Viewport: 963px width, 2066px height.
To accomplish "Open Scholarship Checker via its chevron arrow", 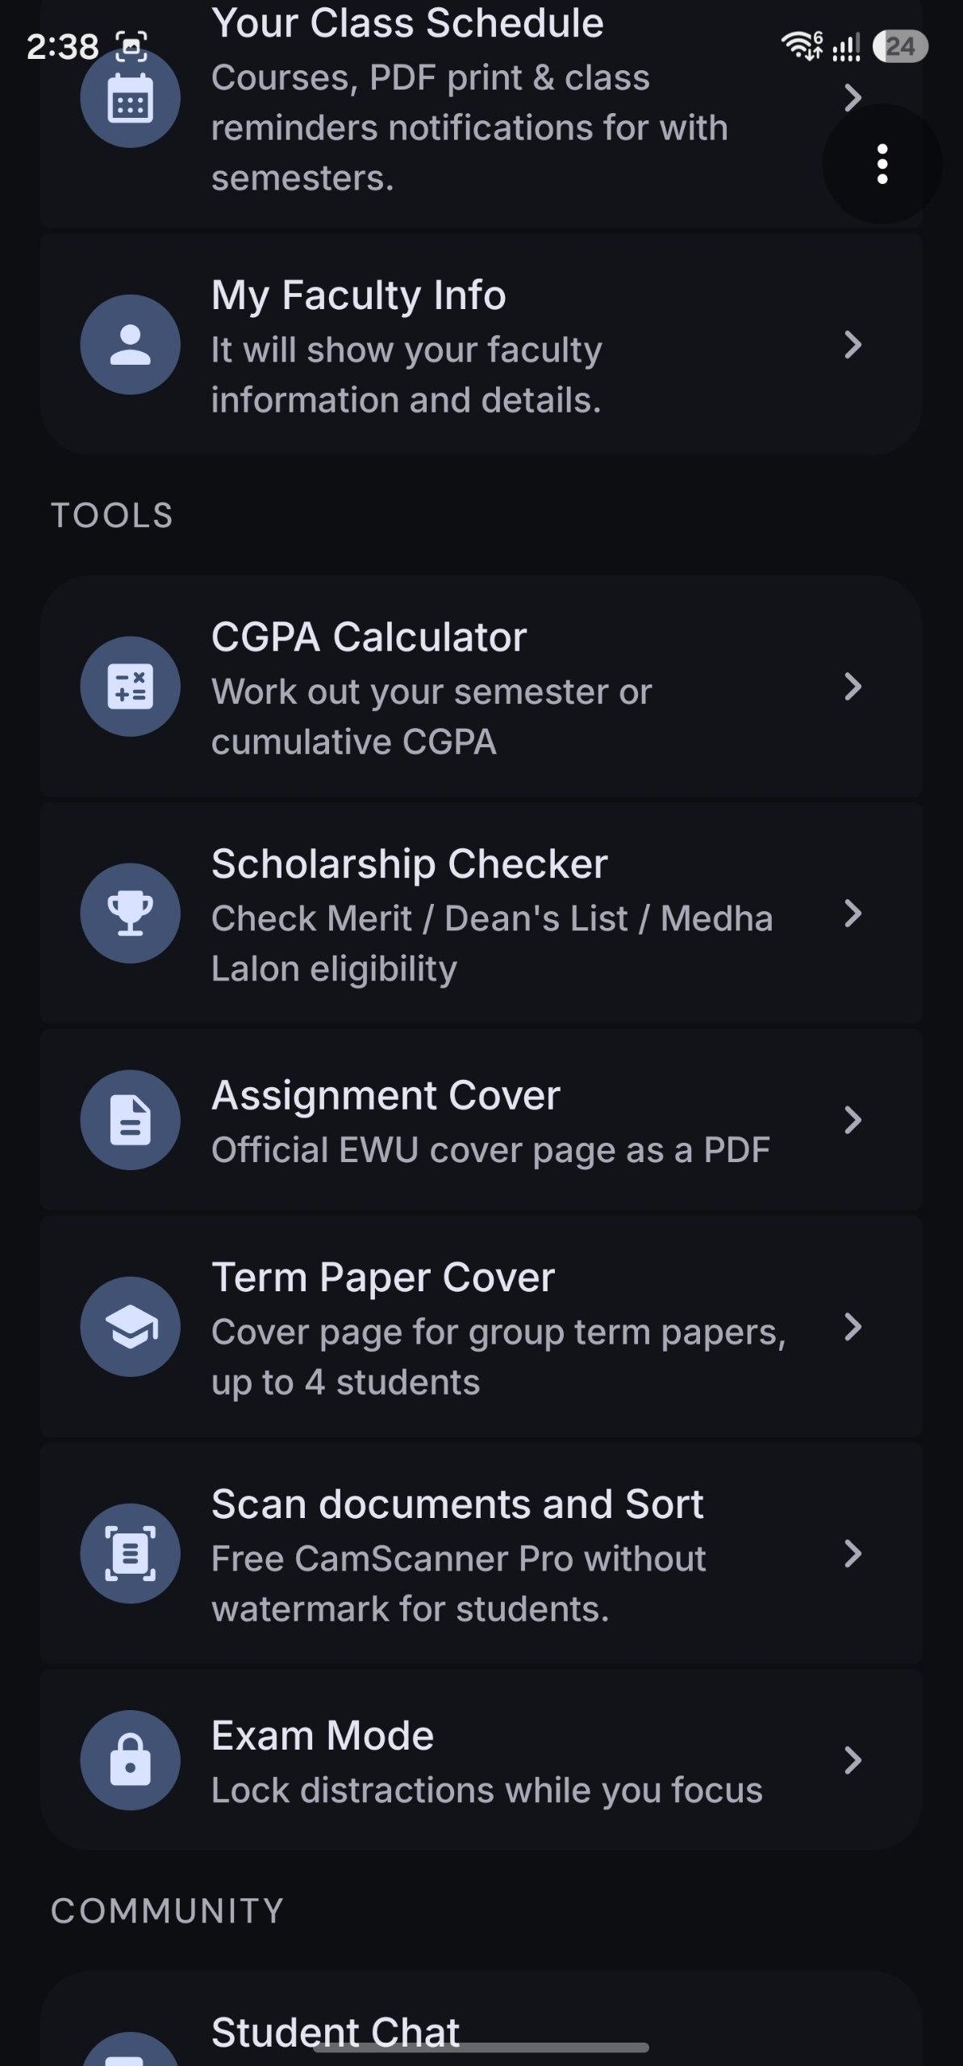I will (853, 914).
